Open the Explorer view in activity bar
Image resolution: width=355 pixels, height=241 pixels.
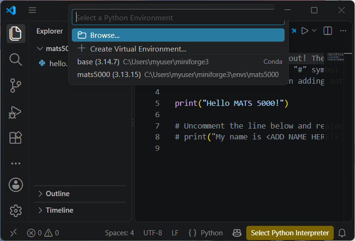[16, 34]
